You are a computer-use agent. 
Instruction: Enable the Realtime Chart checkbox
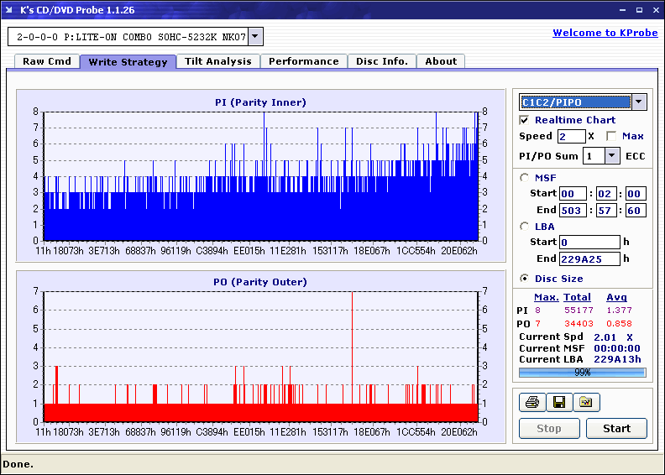[525, 121]
